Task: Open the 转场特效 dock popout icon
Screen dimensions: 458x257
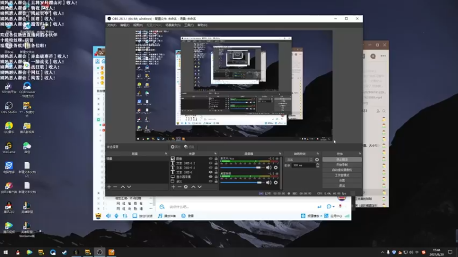Action: 318,154
